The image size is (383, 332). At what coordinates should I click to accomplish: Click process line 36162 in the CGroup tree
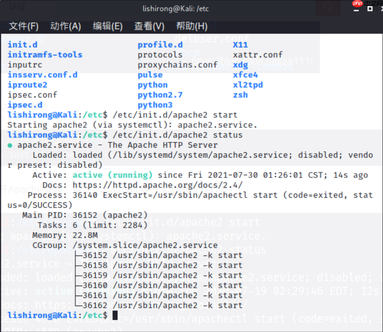(162, 305)
